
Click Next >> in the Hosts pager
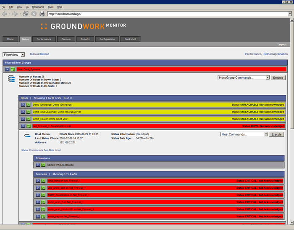click(x=68, y=98)
